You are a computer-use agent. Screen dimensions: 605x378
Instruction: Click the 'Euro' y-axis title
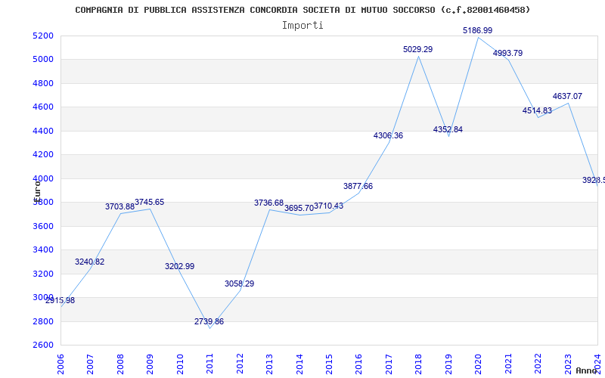click(37, 192)
